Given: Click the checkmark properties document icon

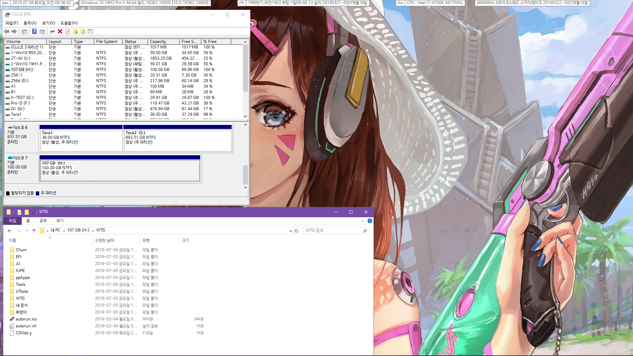Looking at the screenshot, I should tap(68, 31).
